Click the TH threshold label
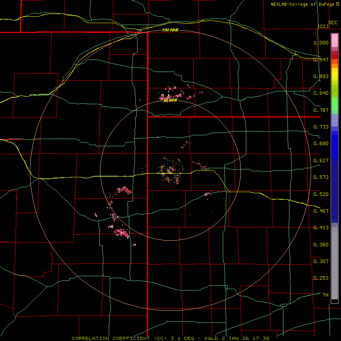Screen dimensions: 341x341 point(325,295)
